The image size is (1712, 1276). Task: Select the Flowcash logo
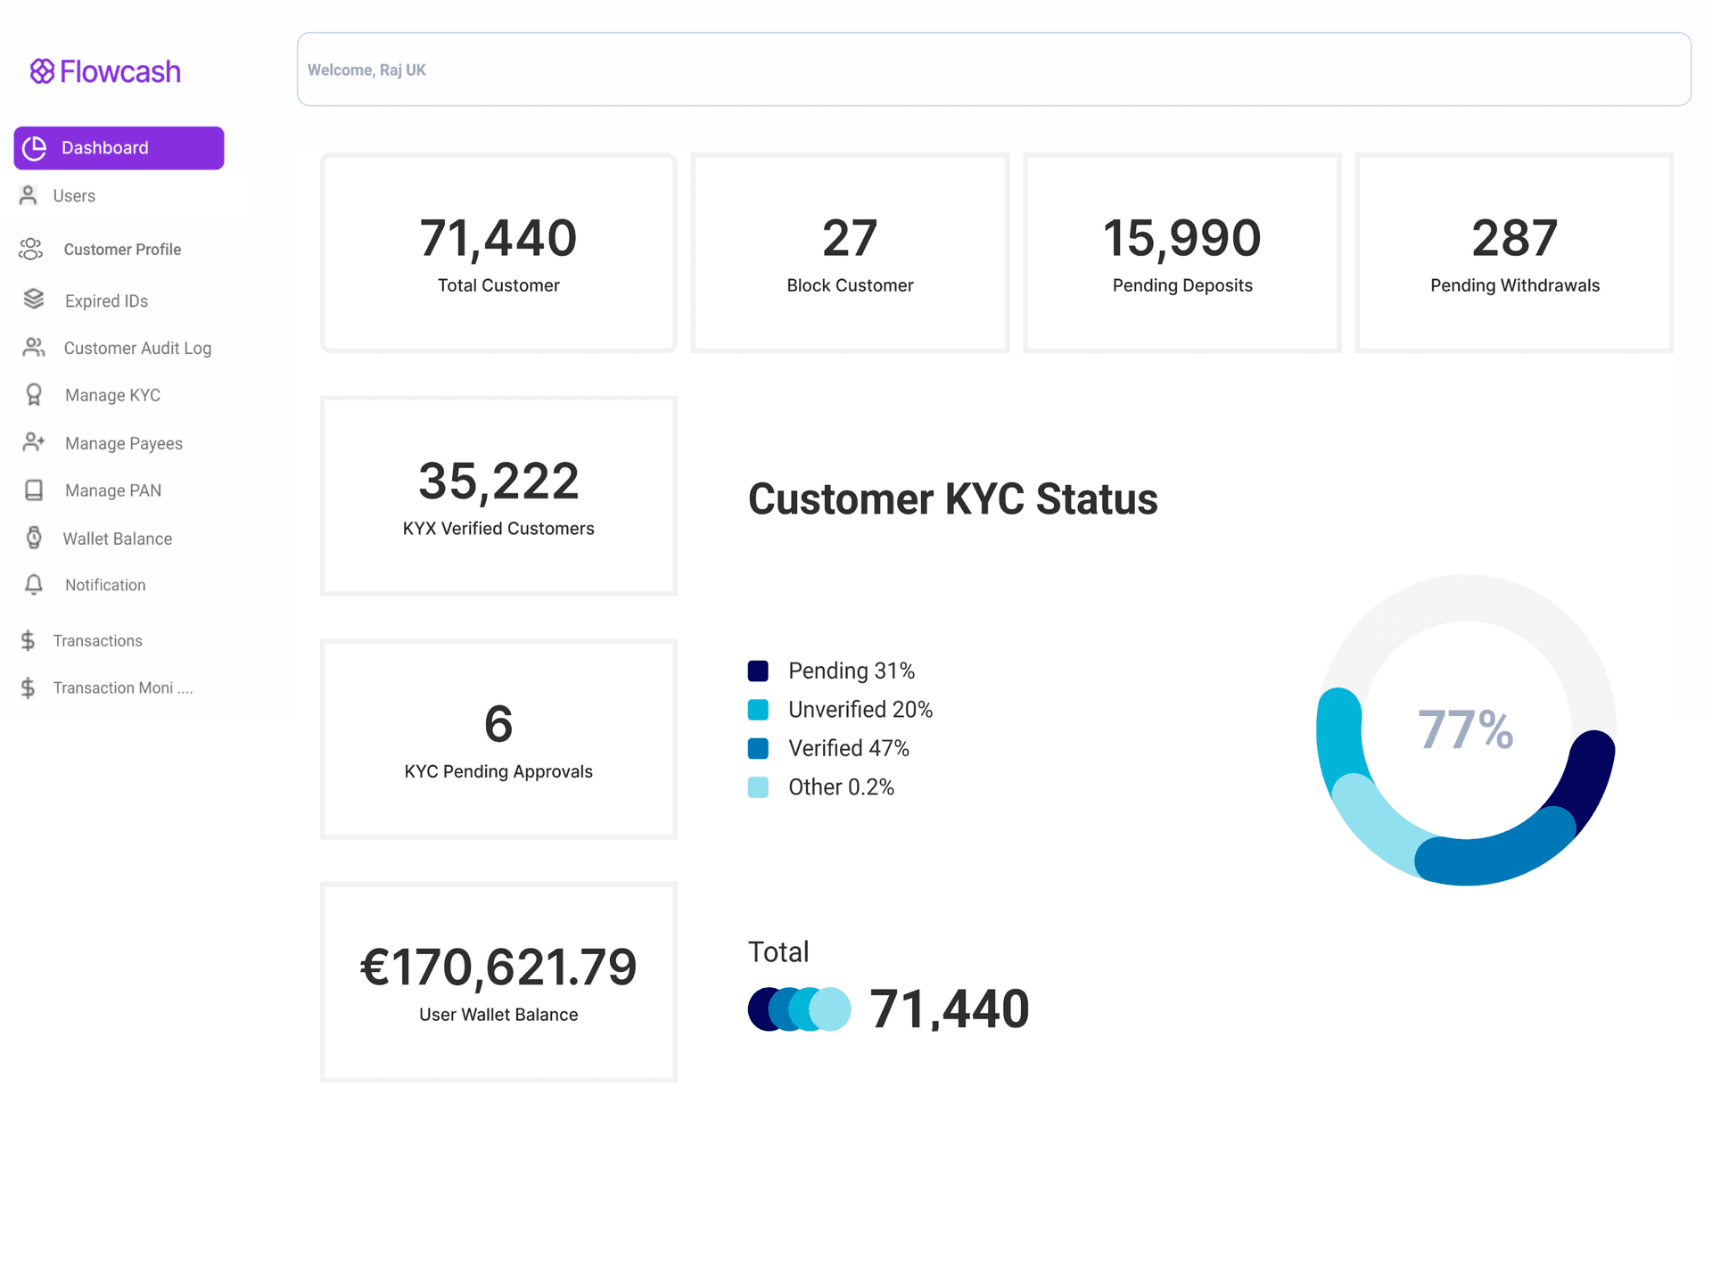pos(104,70)
